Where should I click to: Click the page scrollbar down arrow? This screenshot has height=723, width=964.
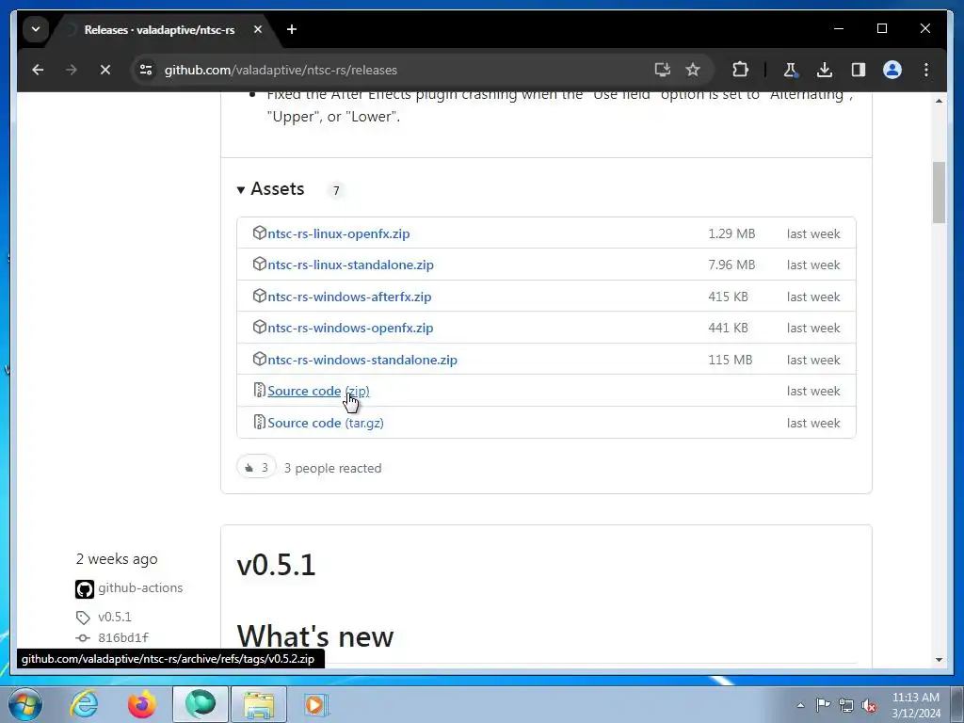tap(939, 660)
